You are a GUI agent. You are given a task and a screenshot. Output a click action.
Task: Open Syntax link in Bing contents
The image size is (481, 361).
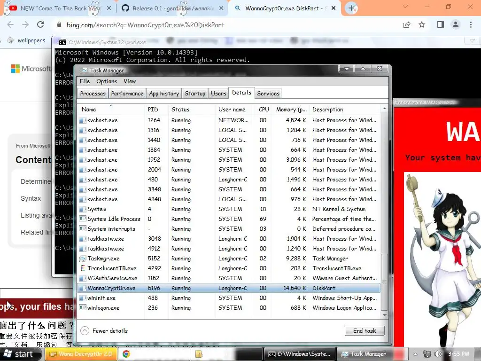click(x=31, y=198)
